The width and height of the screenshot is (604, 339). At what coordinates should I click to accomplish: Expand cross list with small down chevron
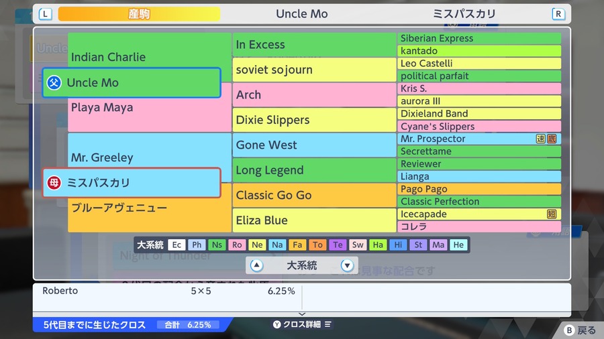click(302, 314)
